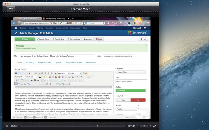This screenshot has width=209, height=130.
Task: Open the Published status dropdown
Action: 130,90
